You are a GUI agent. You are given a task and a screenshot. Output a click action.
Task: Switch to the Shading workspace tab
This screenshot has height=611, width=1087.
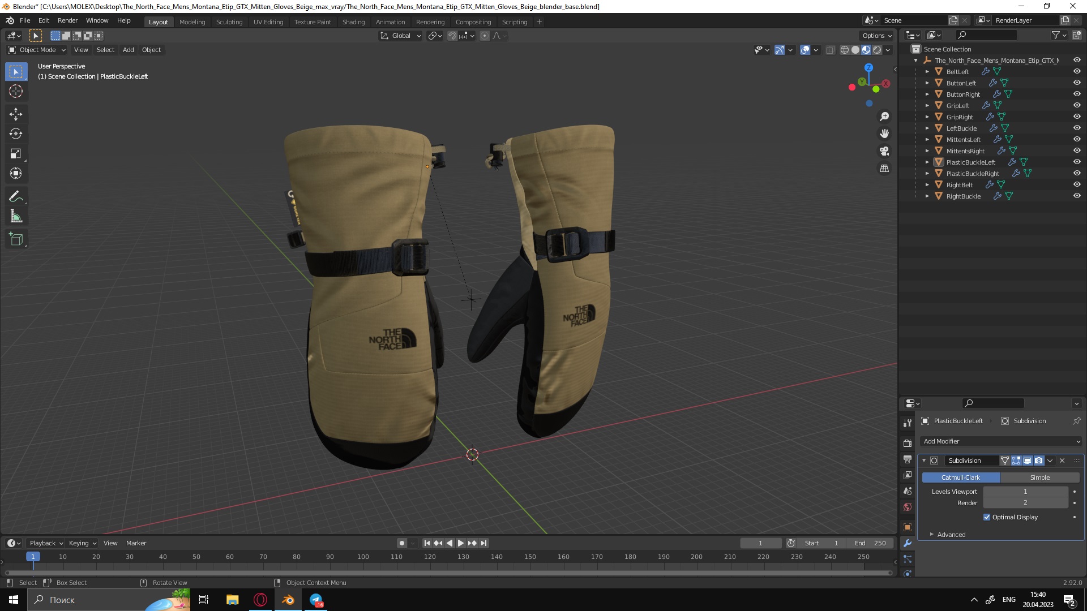353,21
